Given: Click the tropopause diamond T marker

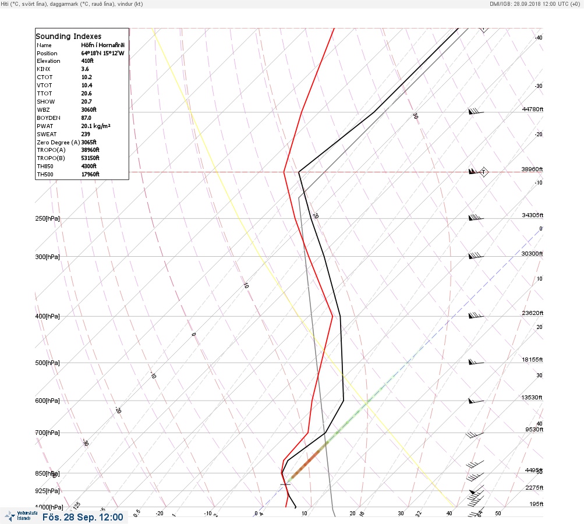Looking at the screenshot, I should [x=483, y=172].
